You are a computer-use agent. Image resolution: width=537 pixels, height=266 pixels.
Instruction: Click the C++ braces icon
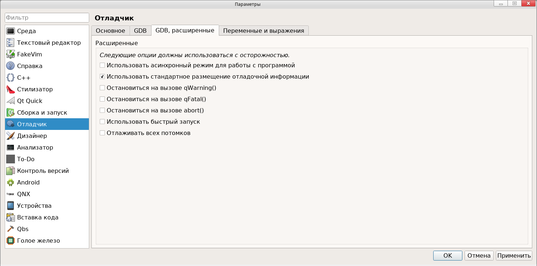pyautogui.click(x=11, y=78)
